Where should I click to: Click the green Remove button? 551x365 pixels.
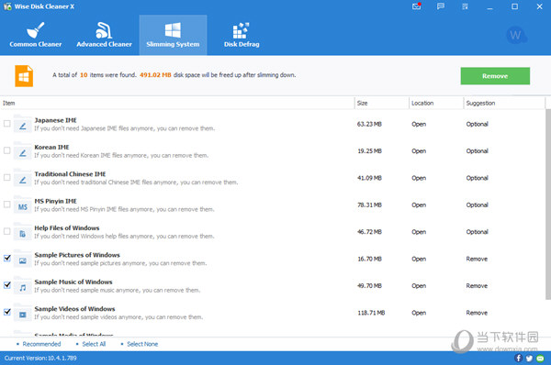pos(495,76)
